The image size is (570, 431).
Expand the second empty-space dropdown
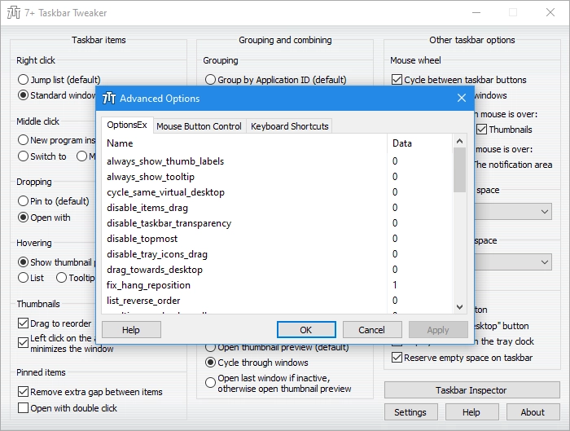[544, 262]
